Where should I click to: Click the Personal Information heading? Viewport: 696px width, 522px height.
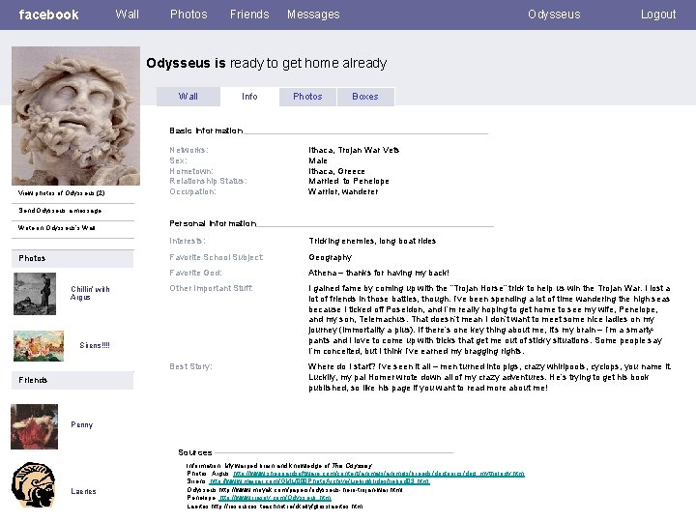tap(213, 223)
